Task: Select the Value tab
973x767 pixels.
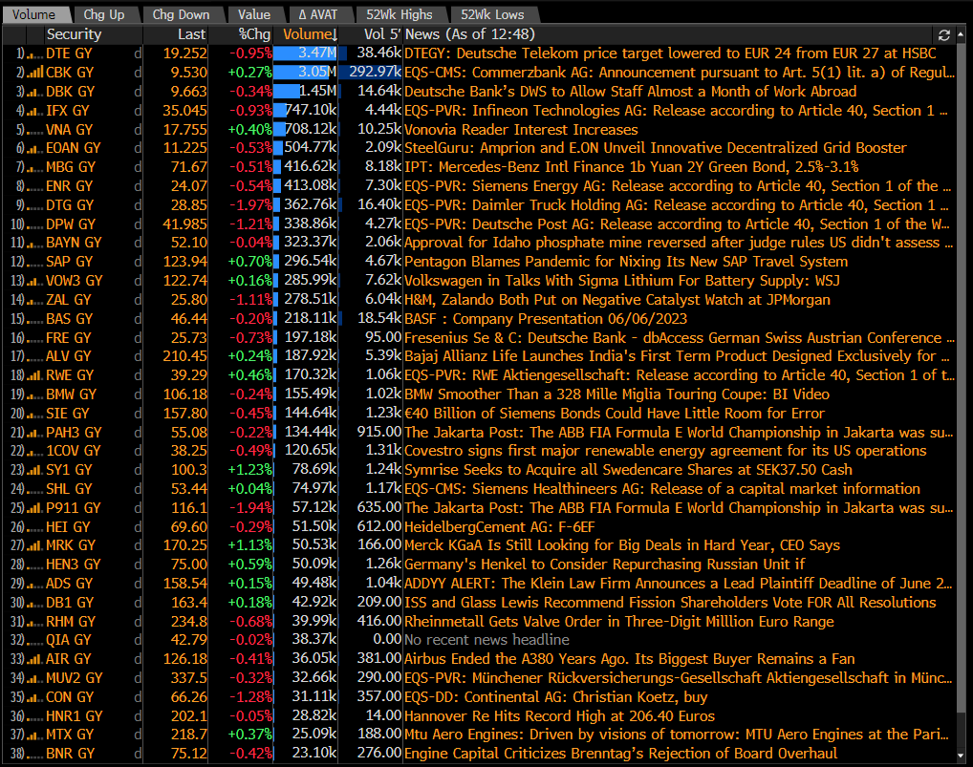Action: click(254, 14)
